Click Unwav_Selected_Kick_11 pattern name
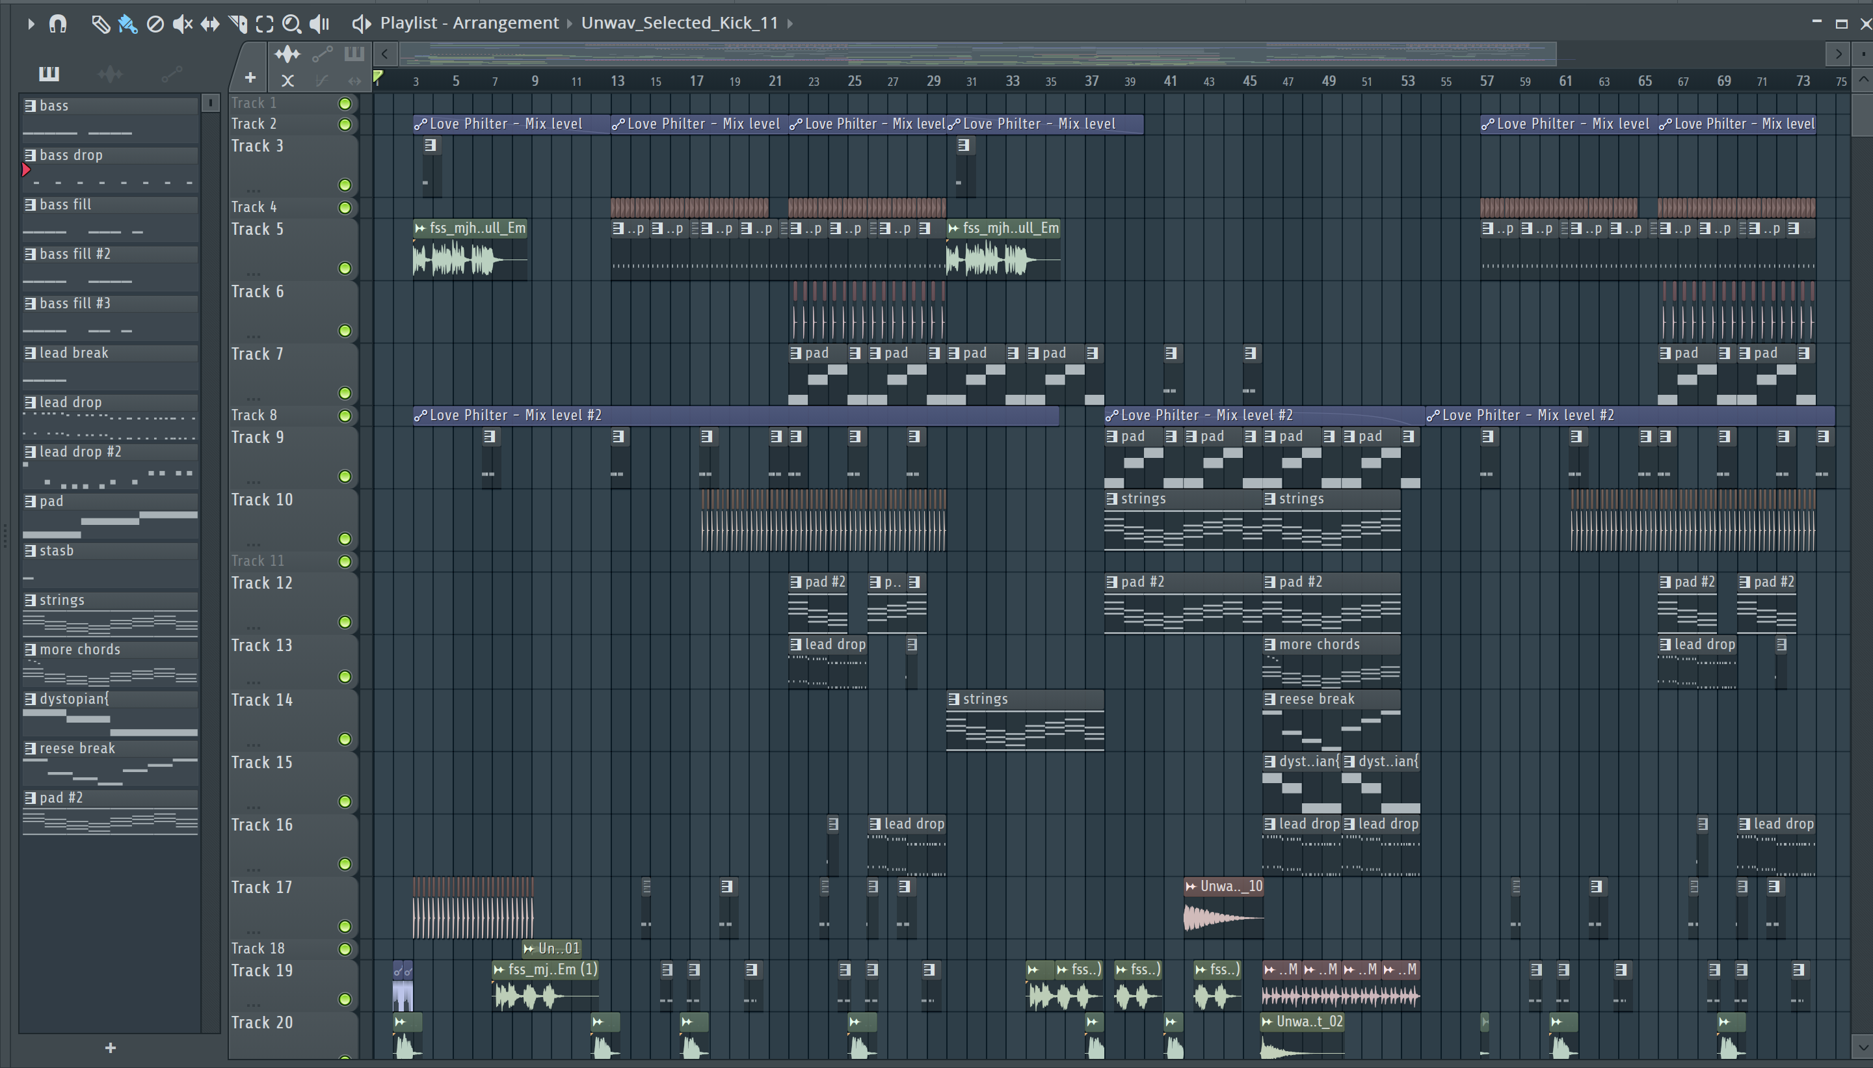This screenshot has width=1873, height=1068. [x=679, y=23]
